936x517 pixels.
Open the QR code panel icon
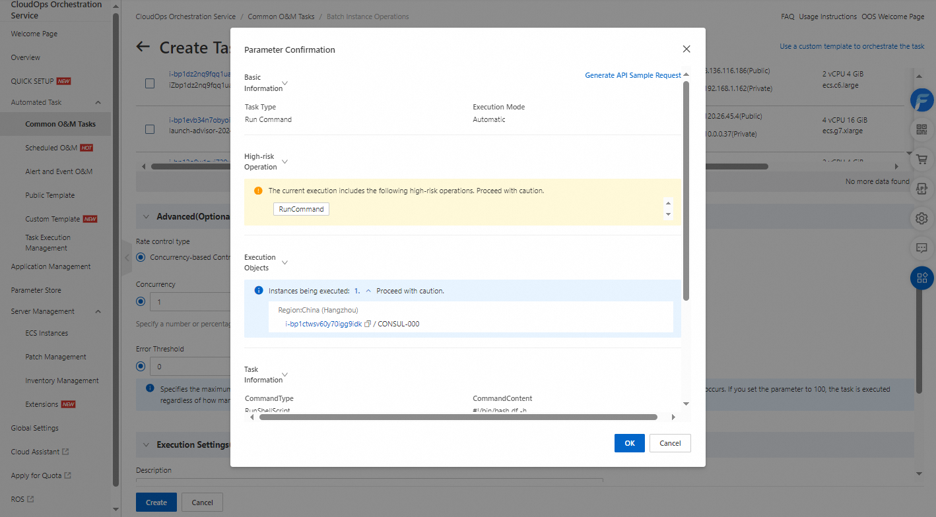click(x=921, y=130)
